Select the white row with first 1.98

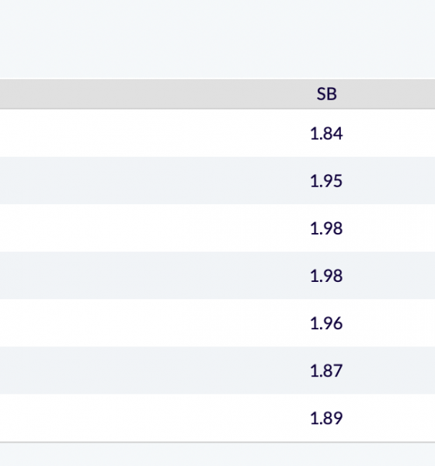[217, 228]
